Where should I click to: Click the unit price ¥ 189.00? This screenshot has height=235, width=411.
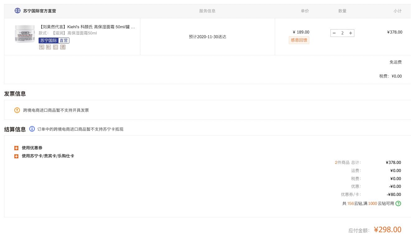pyautogui.click(x=301, y=32)
